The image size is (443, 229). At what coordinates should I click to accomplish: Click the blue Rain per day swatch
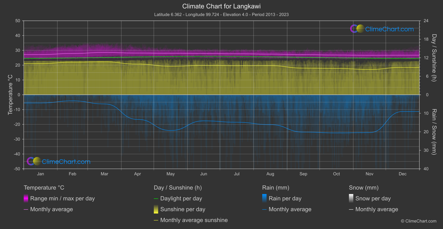coord(264,198)
